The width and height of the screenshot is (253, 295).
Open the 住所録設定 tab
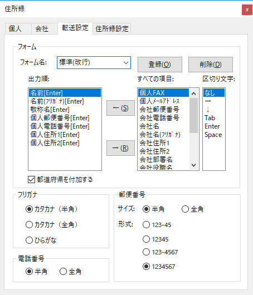pyautogui.click(x=112, y=29)
